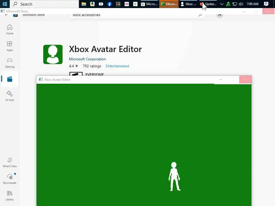Click the Windows Start button
The height and width of the screenshot is (206, 275).
(5, 4)
